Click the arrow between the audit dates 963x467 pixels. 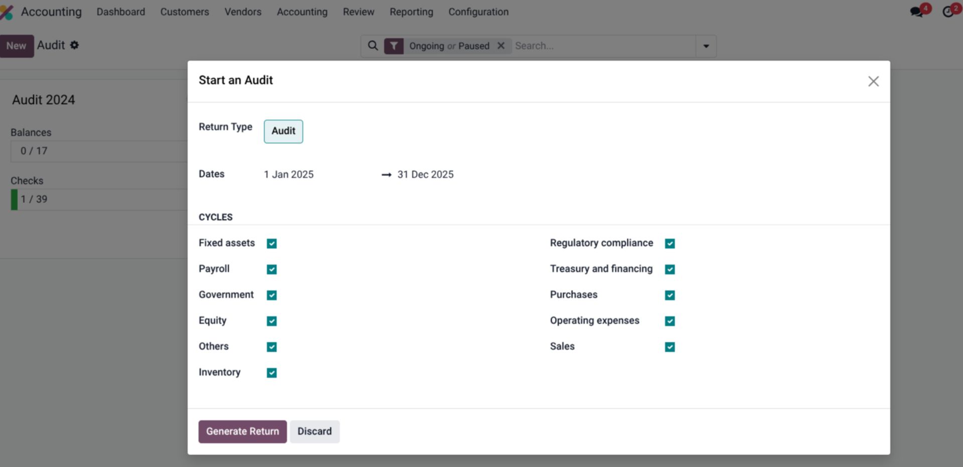click(x=386, y=175)
